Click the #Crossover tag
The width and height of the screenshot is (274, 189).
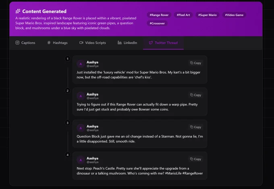tap(157, 23)
